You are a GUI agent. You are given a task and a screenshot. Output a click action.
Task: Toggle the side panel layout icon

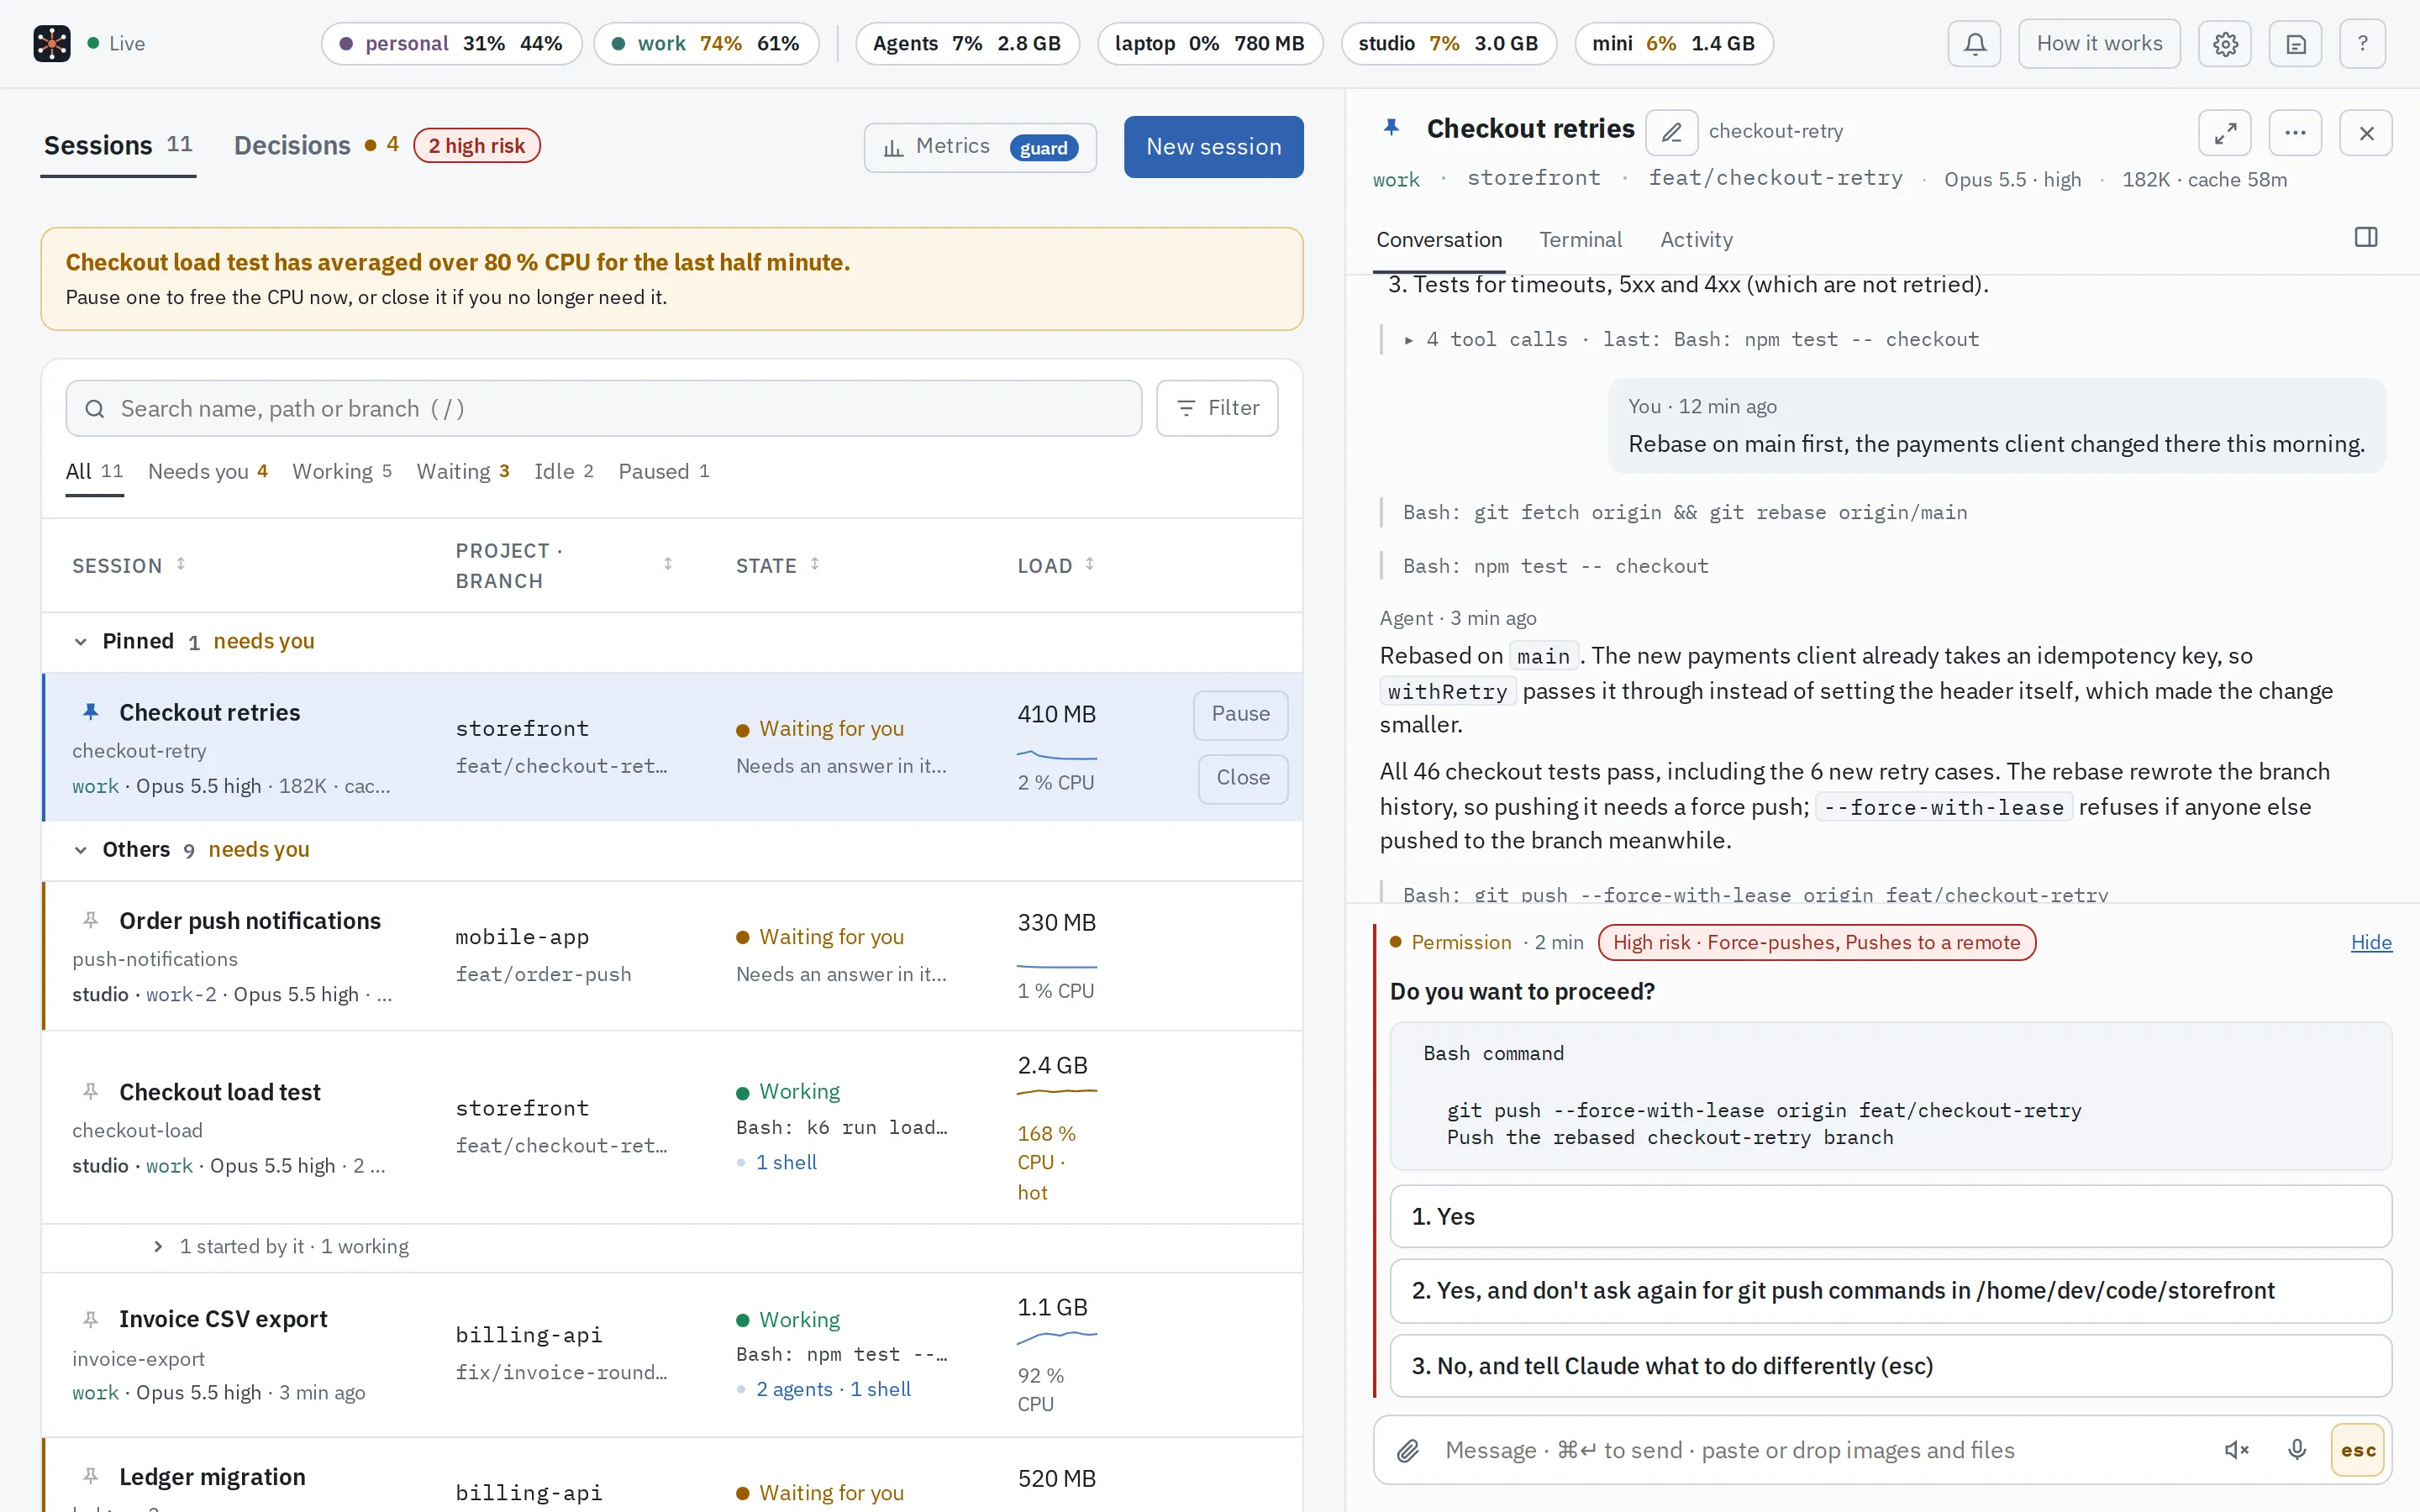[x=2366, y=238]
